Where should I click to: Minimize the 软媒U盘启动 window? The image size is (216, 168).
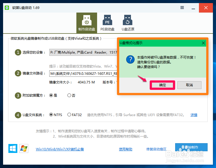tap(193, 8)
